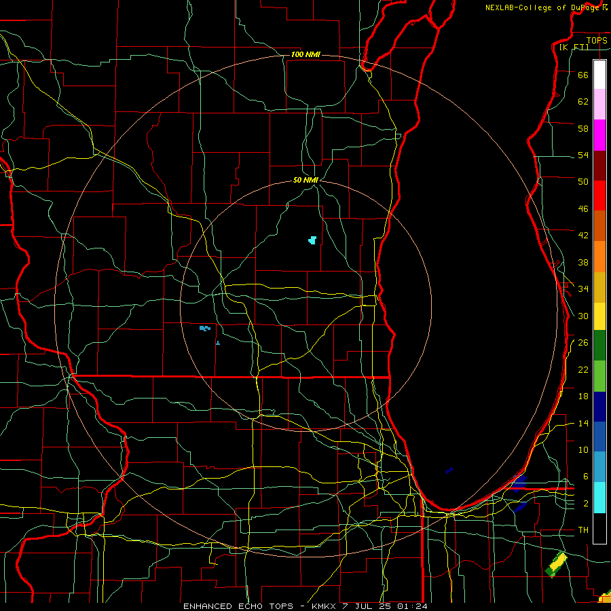Viewport: 611px width, 611px height.
Task: Click the '[K FT]' units label
Action: pos(574,47)
